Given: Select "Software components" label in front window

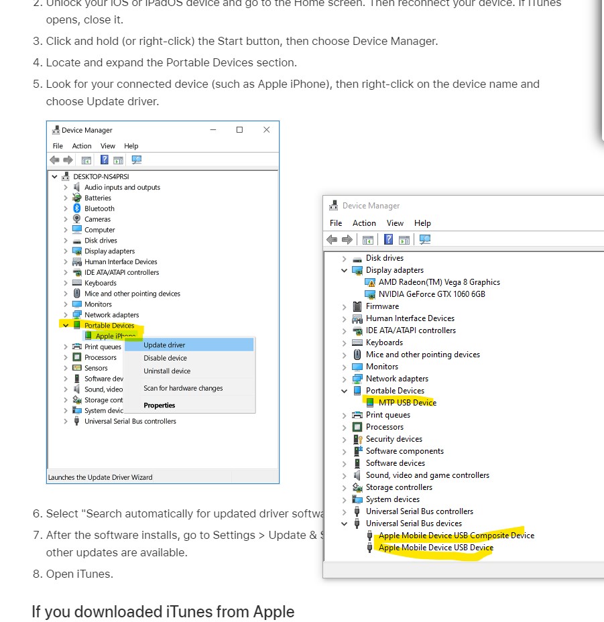Looking at the screenshot, I should pyautogui.click(x=405, y=451).
